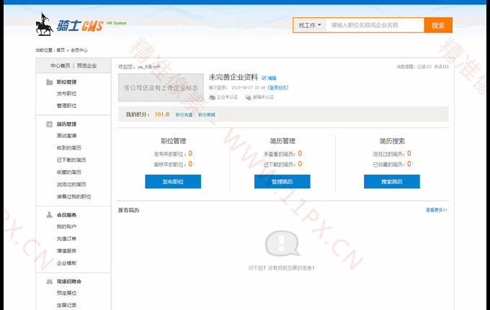Viewport: 490px width, 310px height.
Task: Open the 查看更多 link for recommended resumes
Action: [x=436, y=210]
